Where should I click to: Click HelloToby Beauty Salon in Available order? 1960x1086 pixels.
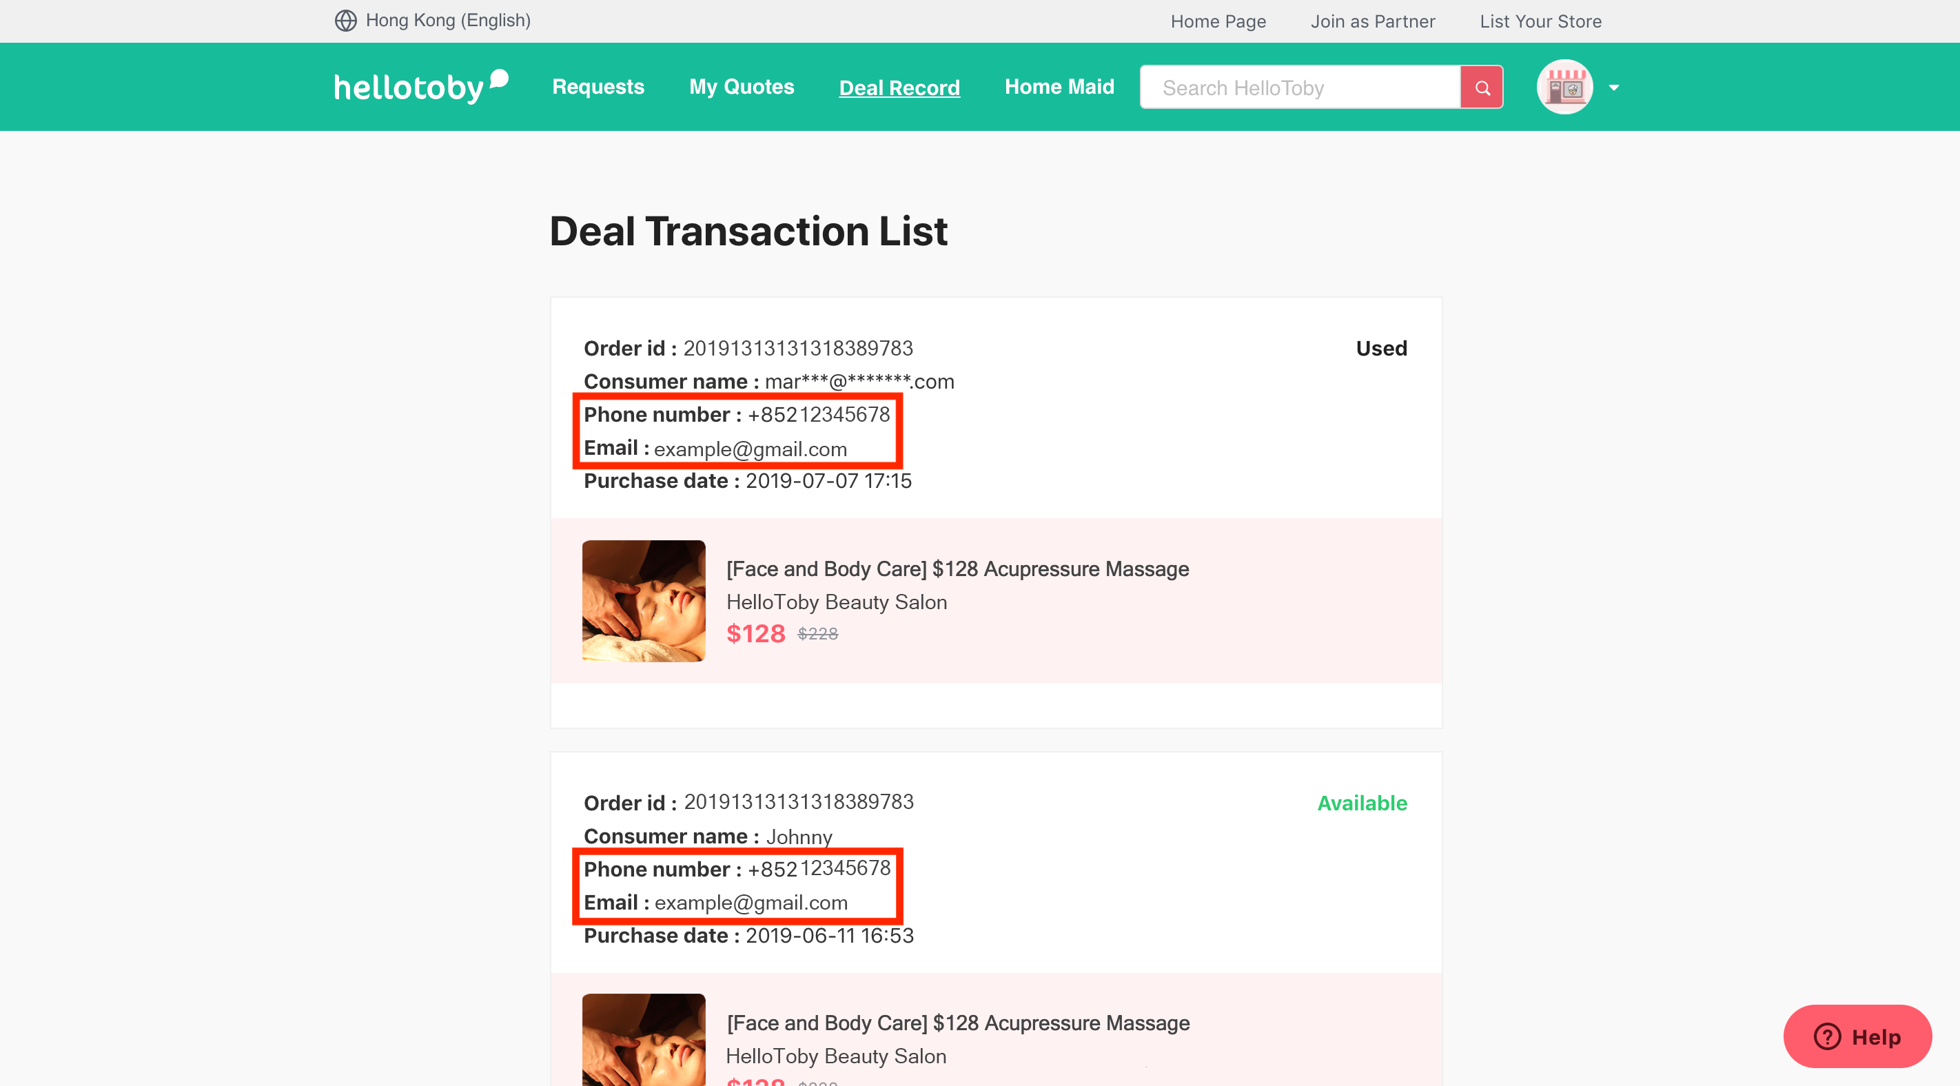835,1056
